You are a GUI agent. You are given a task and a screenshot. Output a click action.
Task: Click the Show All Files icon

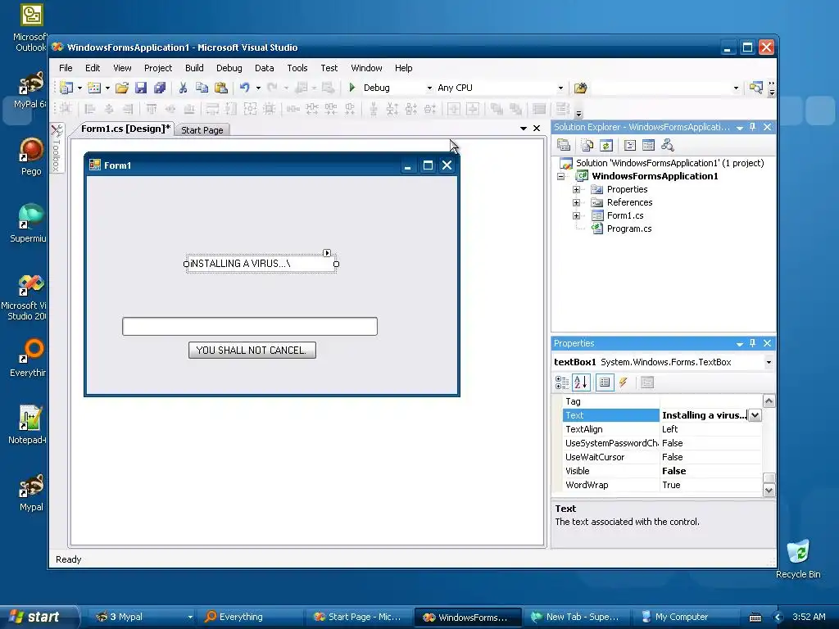coord(587,145)
